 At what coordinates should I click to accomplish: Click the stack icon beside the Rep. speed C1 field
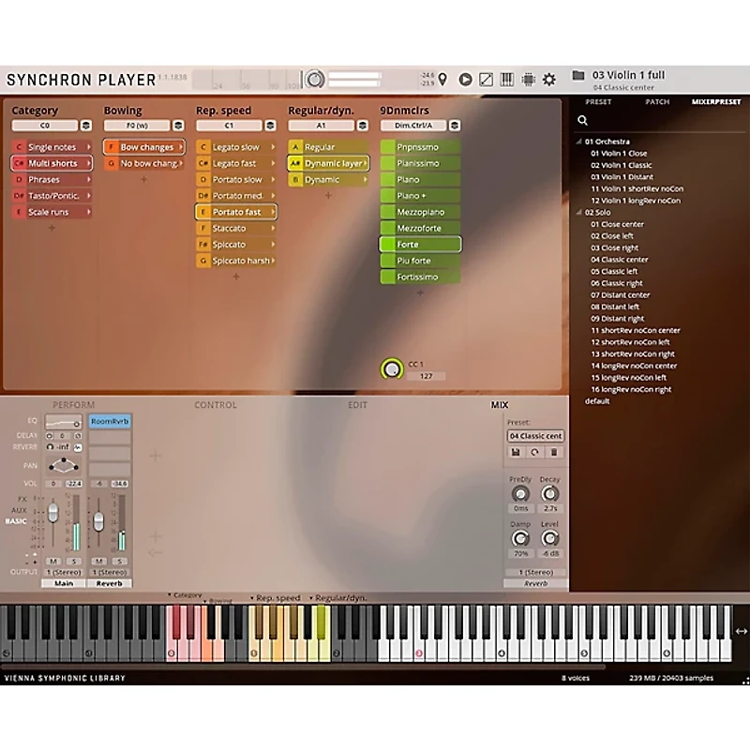(270, 126)
